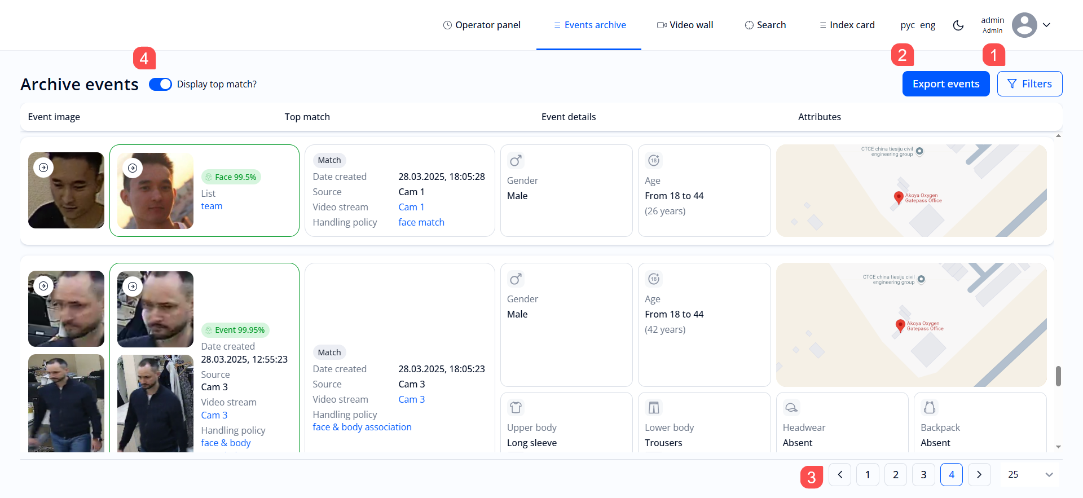Viewport: 1083px width, 498px height.
Task: Open arrow icon on second event face image
Action: point(43,286)
